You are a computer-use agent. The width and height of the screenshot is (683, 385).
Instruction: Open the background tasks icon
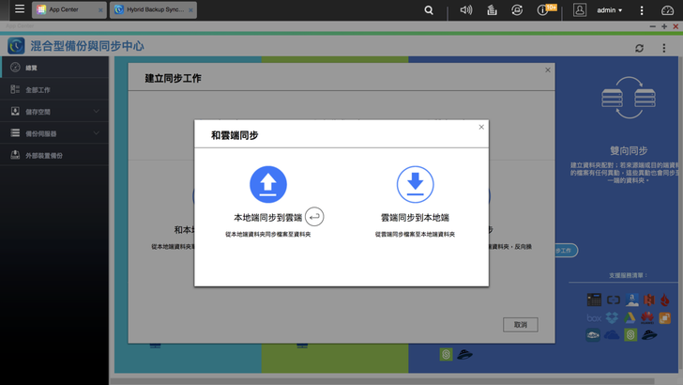point(492,10)
